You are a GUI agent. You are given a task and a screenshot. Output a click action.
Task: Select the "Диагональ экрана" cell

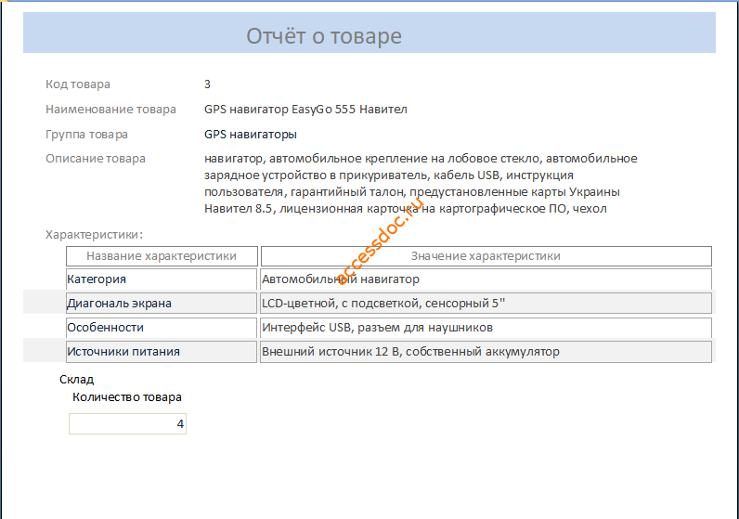tap(162, 303)
